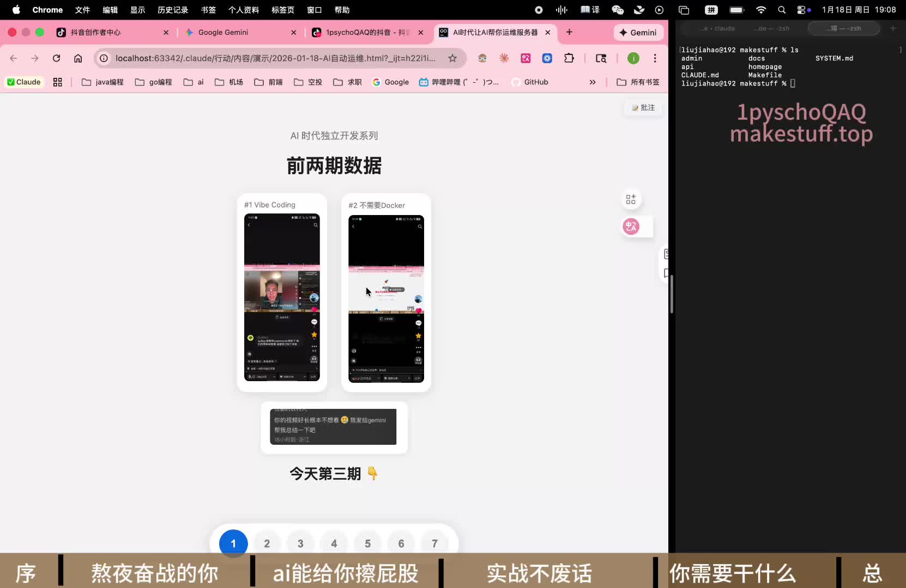906x588 pixels.
Task: Toggle the 批注 annotation mode
Action: 644,108
